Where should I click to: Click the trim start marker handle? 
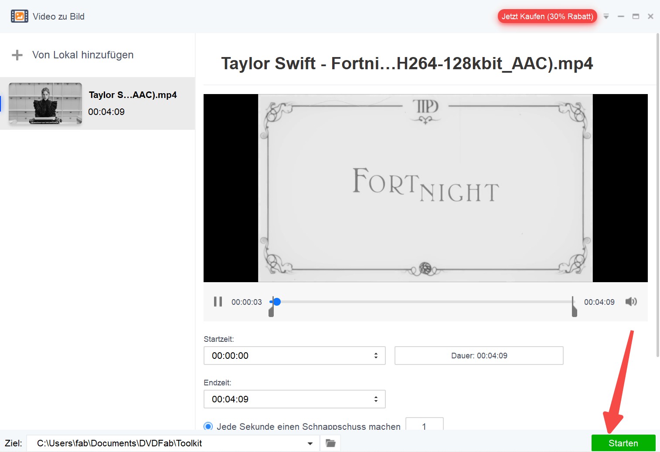(x=271, y=311)
